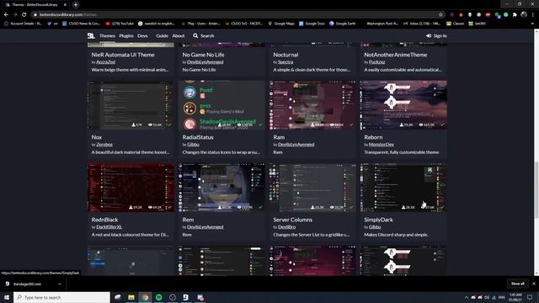Click the RednBlack theme views eye icon
The image size is (539, 303).
(150, 207)
